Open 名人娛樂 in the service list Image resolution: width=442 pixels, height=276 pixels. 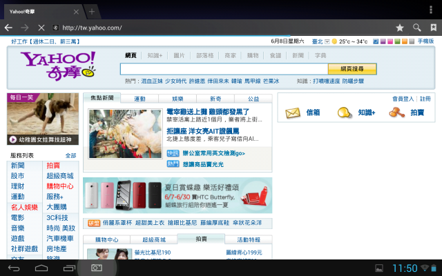pos(24,208)
